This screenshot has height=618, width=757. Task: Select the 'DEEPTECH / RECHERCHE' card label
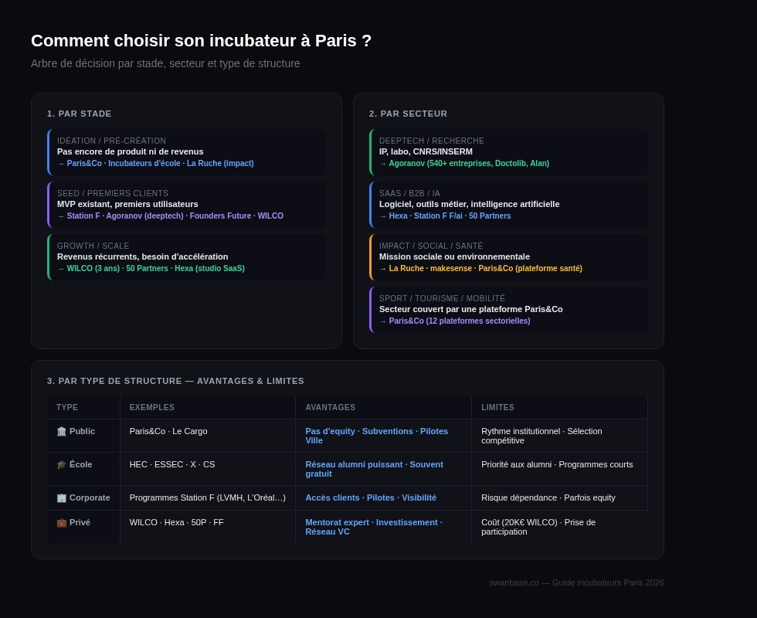432,141
